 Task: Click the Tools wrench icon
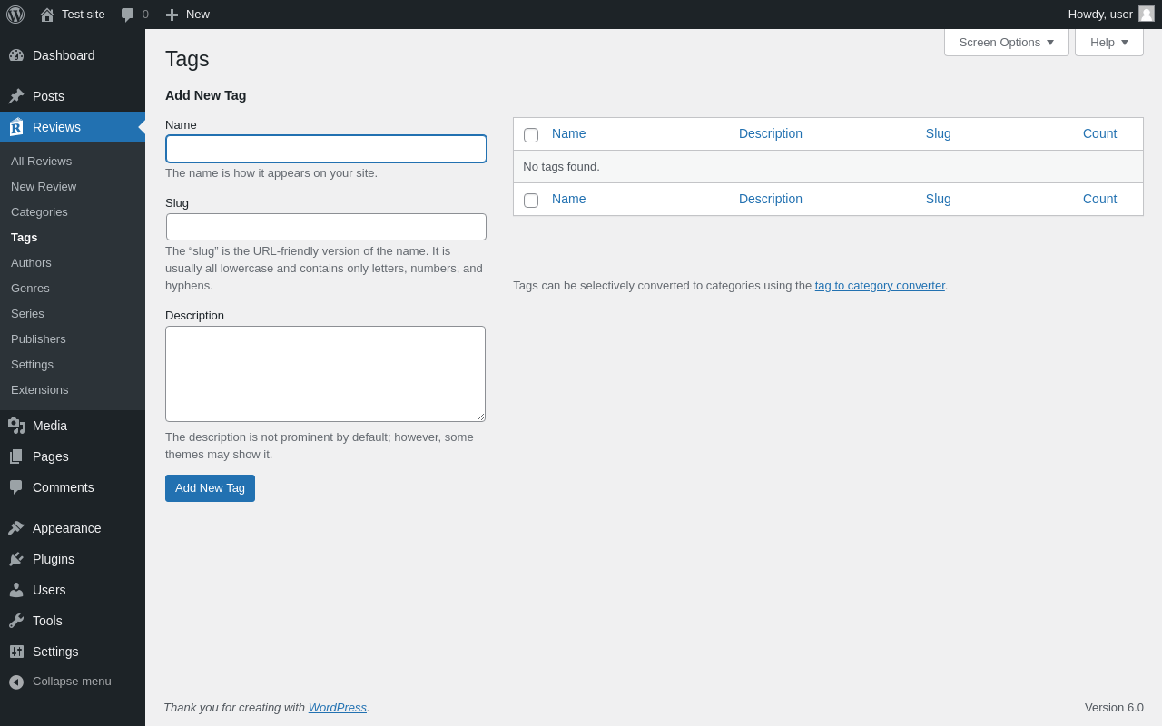click(x=16, y=621)
